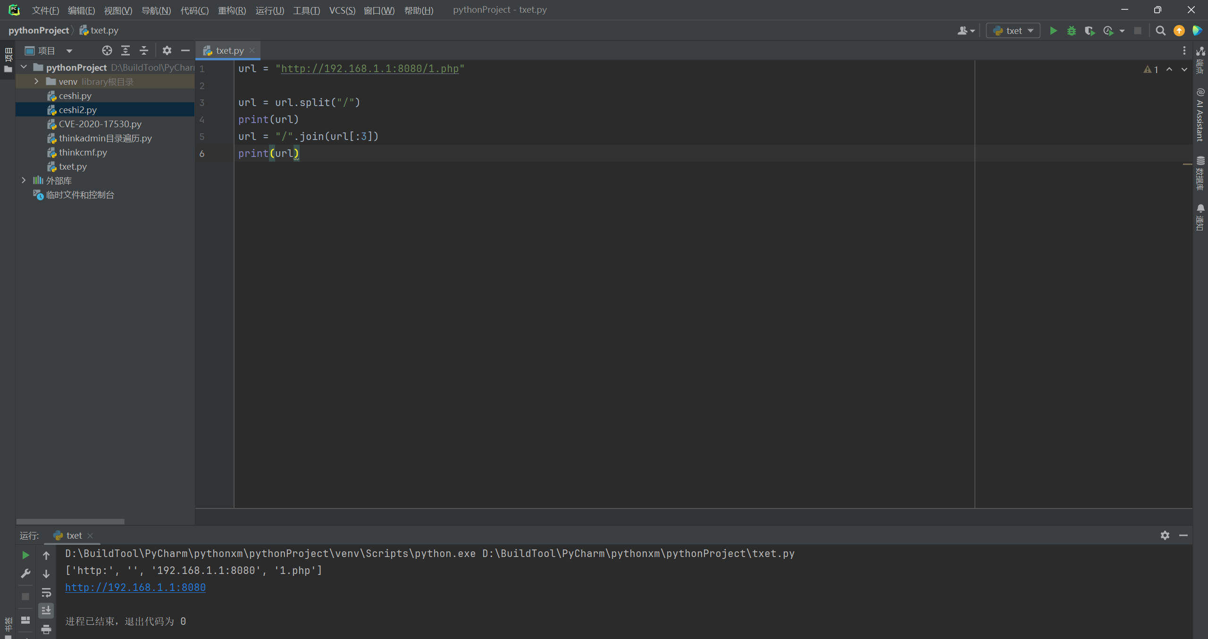Click the project panel horizontal scrollbar
This screenshot has width=1208, height=639.
[x=70, y=522]
